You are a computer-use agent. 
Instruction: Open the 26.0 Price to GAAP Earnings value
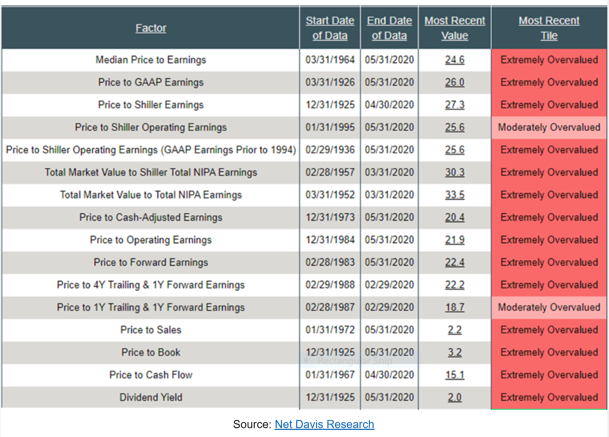point(455,82)
